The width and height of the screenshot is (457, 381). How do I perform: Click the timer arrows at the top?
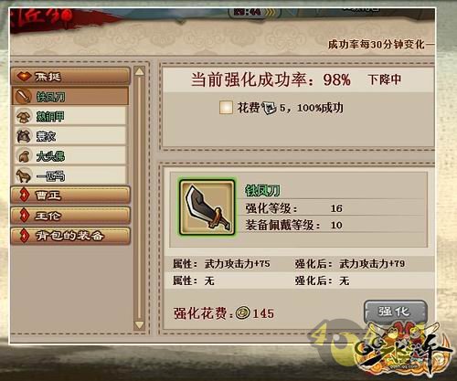pos(270,12)
